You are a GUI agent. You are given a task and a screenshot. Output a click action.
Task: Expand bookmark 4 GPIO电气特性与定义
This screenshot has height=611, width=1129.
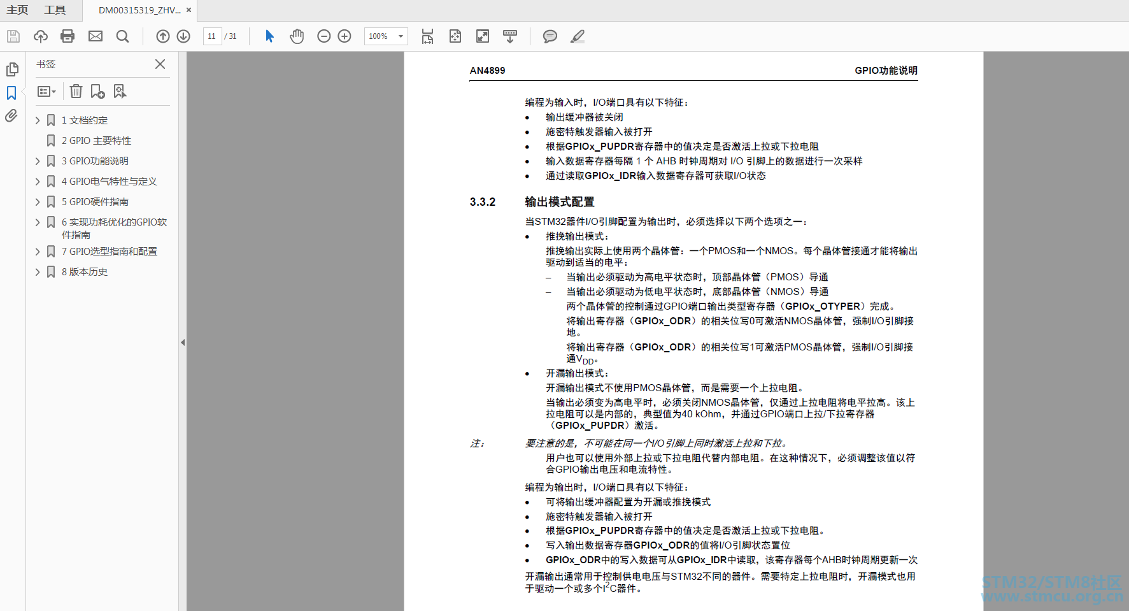pos(38,182)
